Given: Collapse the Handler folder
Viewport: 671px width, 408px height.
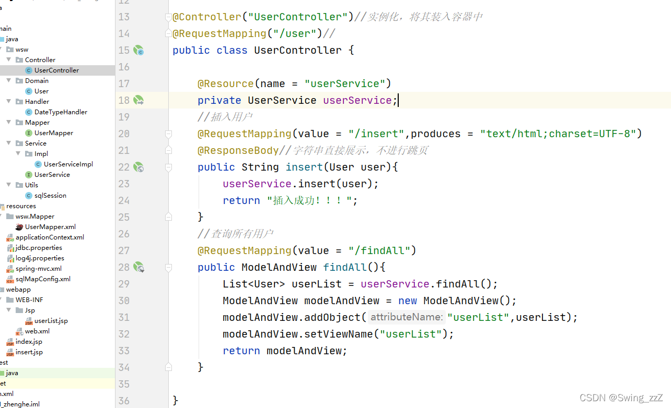Looking at the screenshot, I should (9, 102).
